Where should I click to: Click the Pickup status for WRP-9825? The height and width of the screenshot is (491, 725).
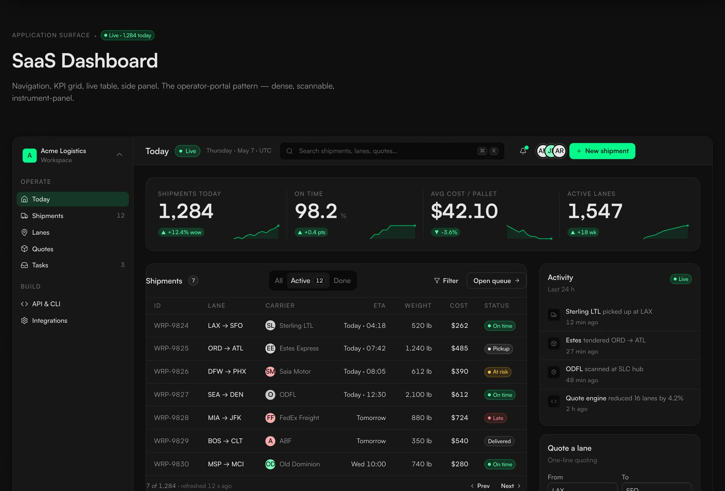498,348
